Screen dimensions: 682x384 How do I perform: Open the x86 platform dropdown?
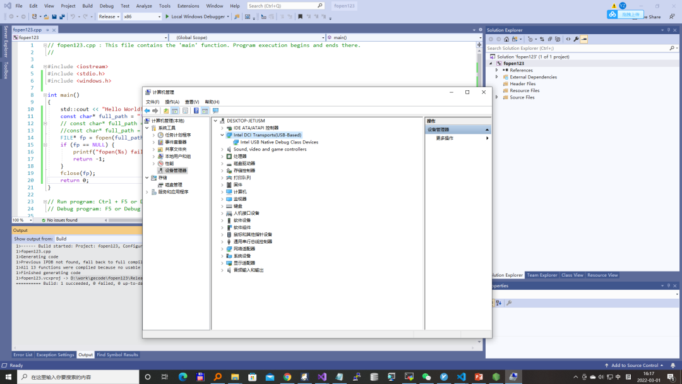[142, 16]
